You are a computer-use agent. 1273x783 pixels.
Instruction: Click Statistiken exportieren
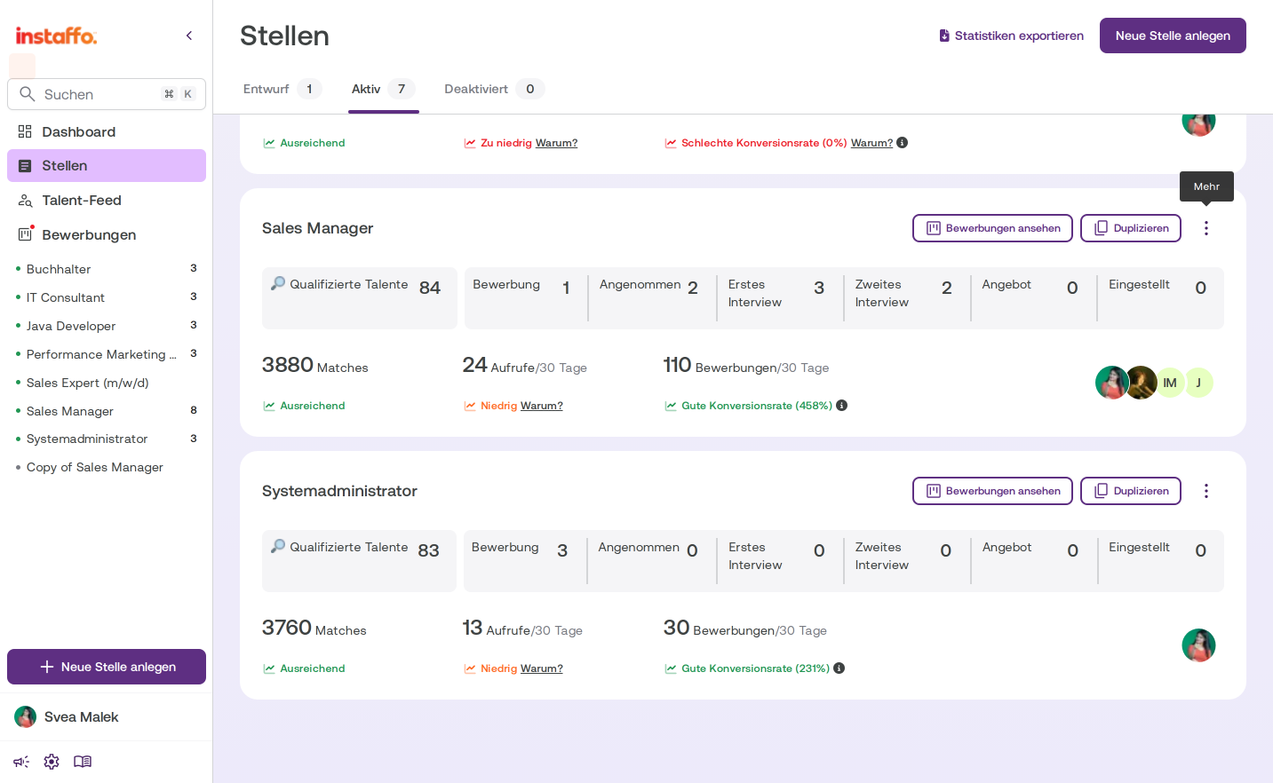(x=1011, y=36)
